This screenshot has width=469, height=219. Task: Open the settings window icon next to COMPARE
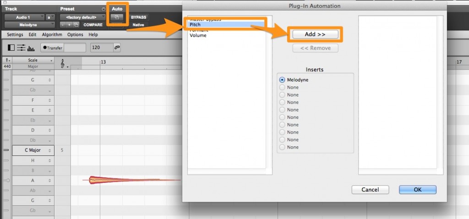(76, 25)
